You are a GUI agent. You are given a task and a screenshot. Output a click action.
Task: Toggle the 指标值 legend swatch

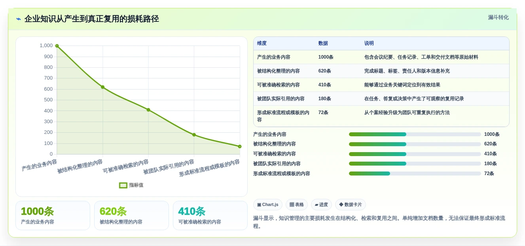click(123, 185)
